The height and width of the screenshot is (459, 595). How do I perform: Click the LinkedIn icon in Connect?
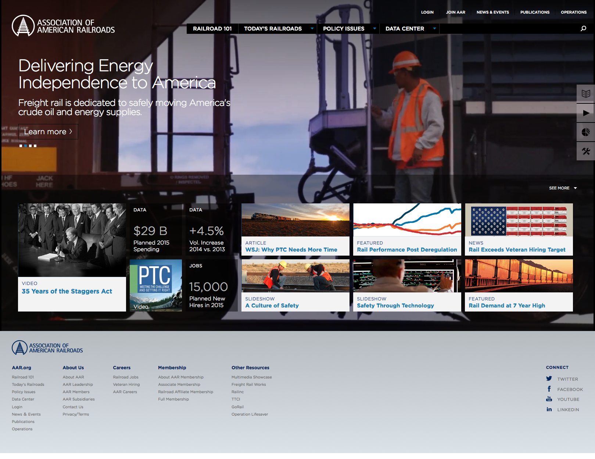point(549,409)
